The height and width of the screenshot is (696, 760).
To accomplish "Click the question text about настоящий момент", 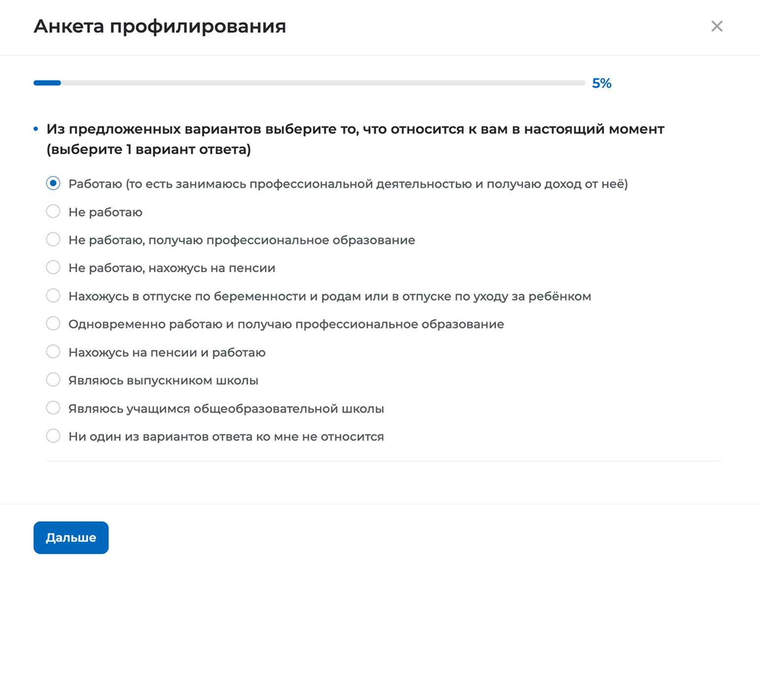I will 355,139.
